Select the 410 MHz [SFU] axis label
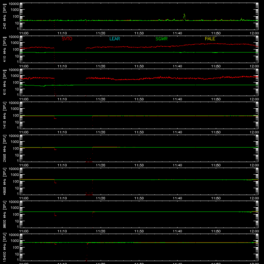This screenshot has height=264, width=264. click(5, 49)
